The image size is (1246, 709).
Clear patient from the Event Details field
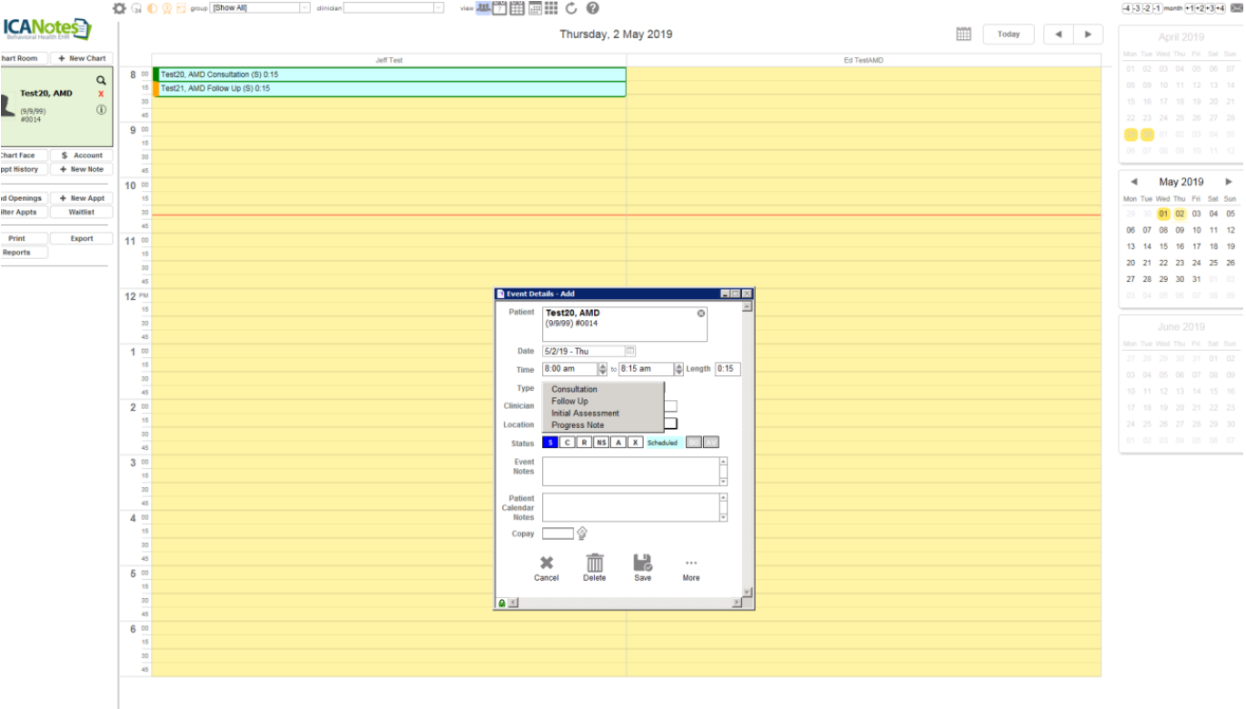tap(700, 314)
